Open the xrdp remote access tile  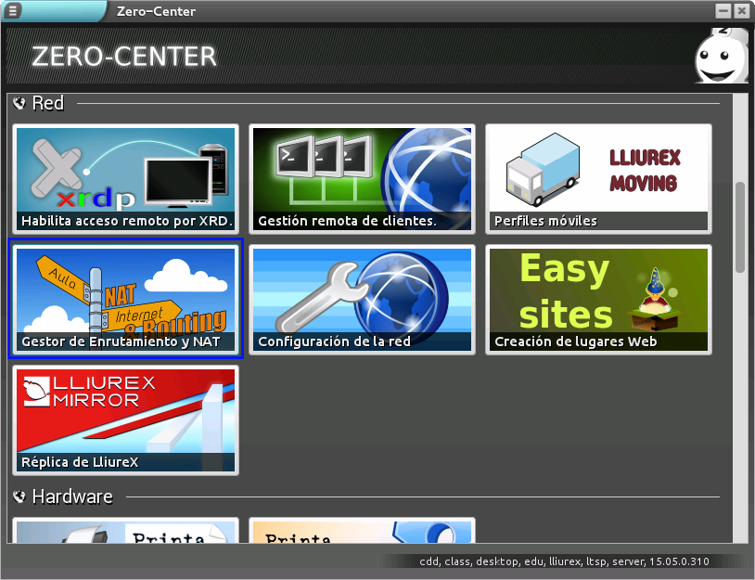[x=125, y=178]
